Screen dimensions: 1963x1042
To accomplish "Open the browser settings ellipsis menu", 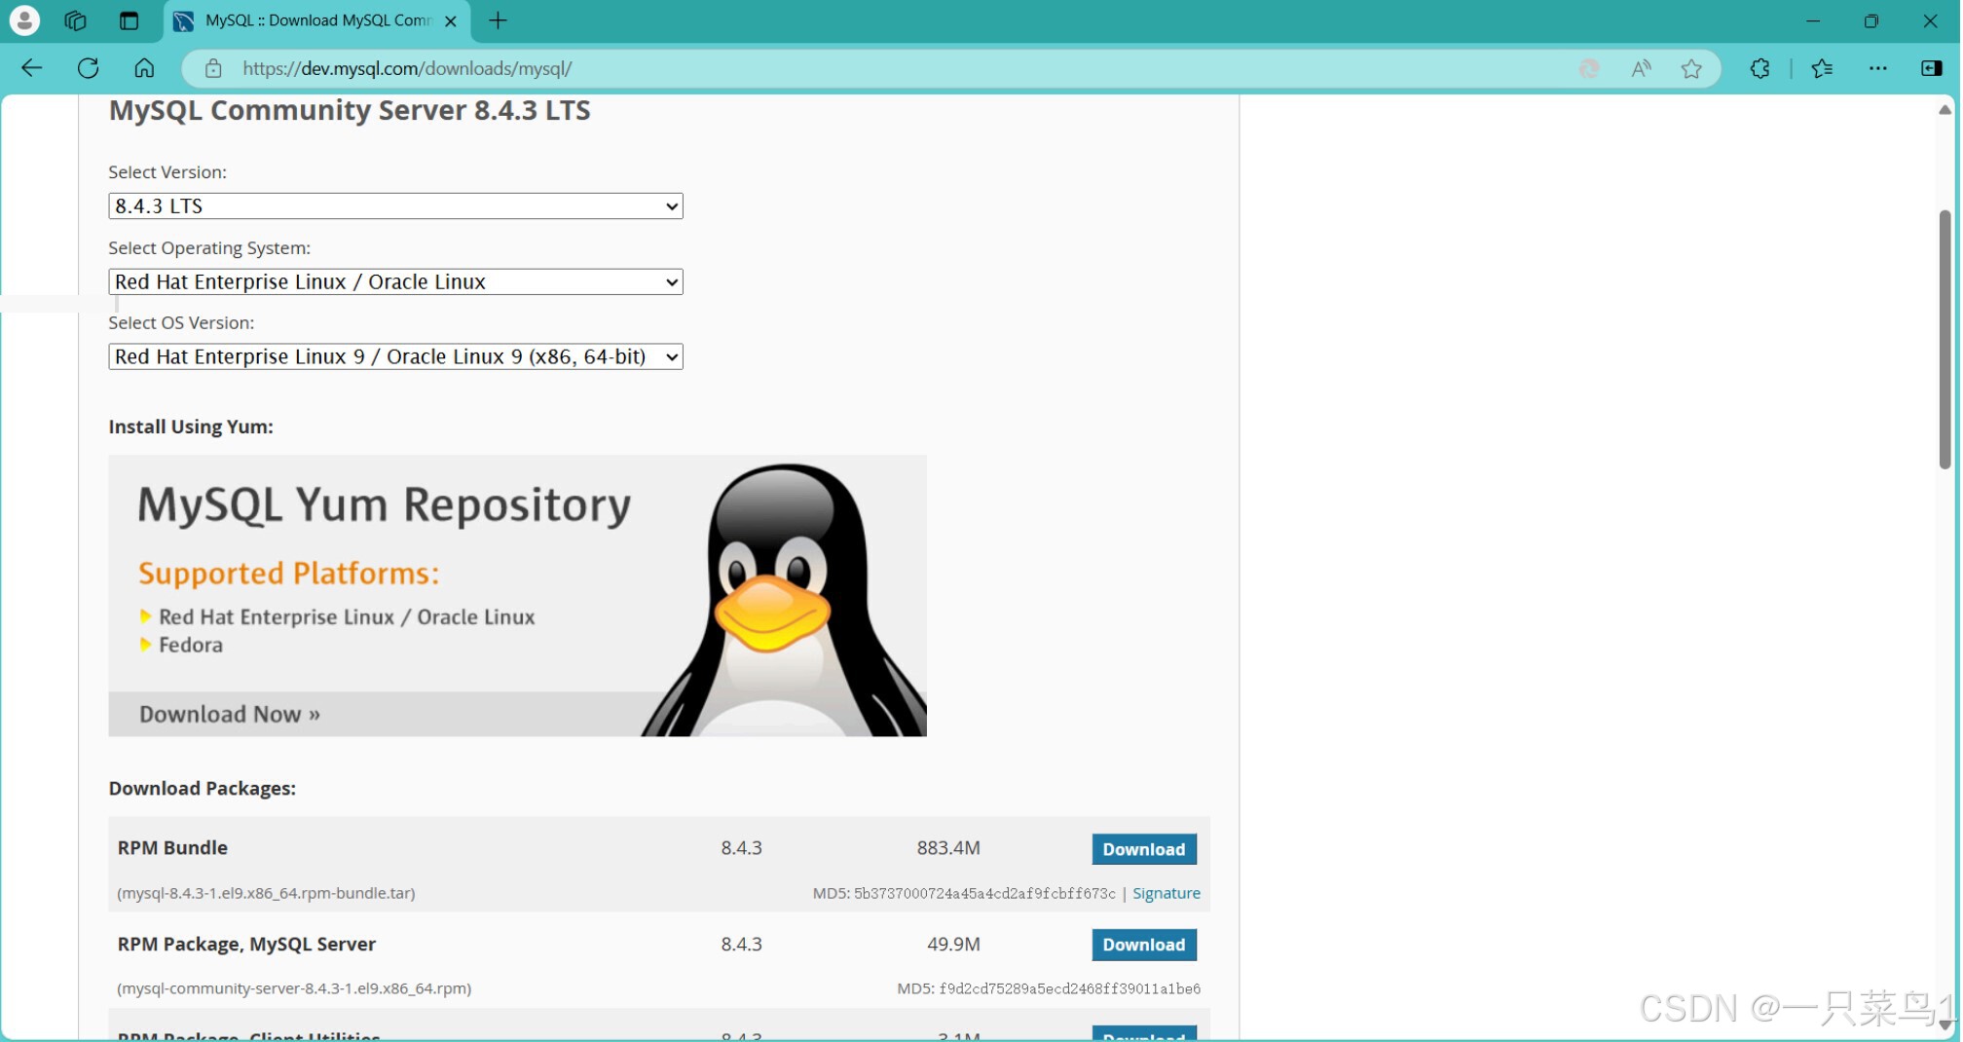I will (1878, 68).
